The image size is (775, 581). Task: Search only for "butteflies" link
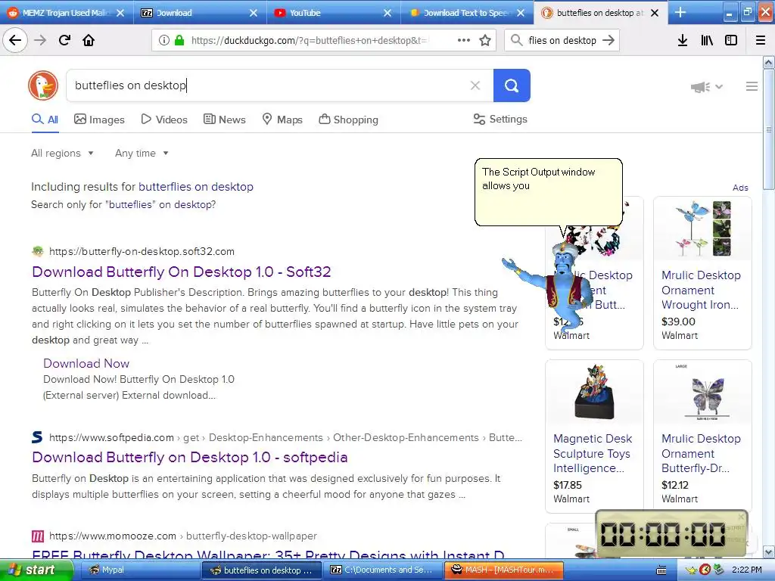coord(123,204)
